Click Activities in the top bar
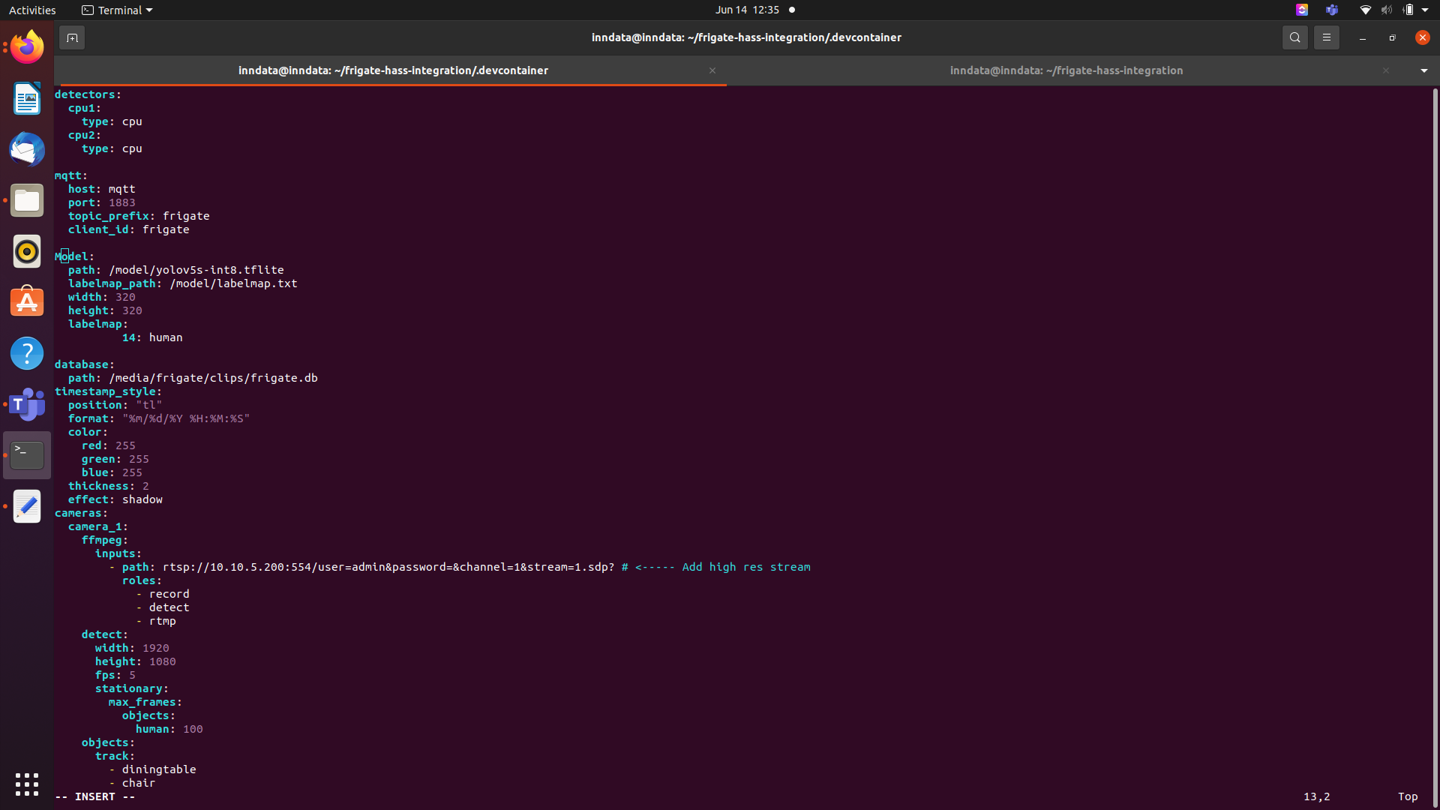The height and width of the screenshot is (810, 1440). click(32, 10)
